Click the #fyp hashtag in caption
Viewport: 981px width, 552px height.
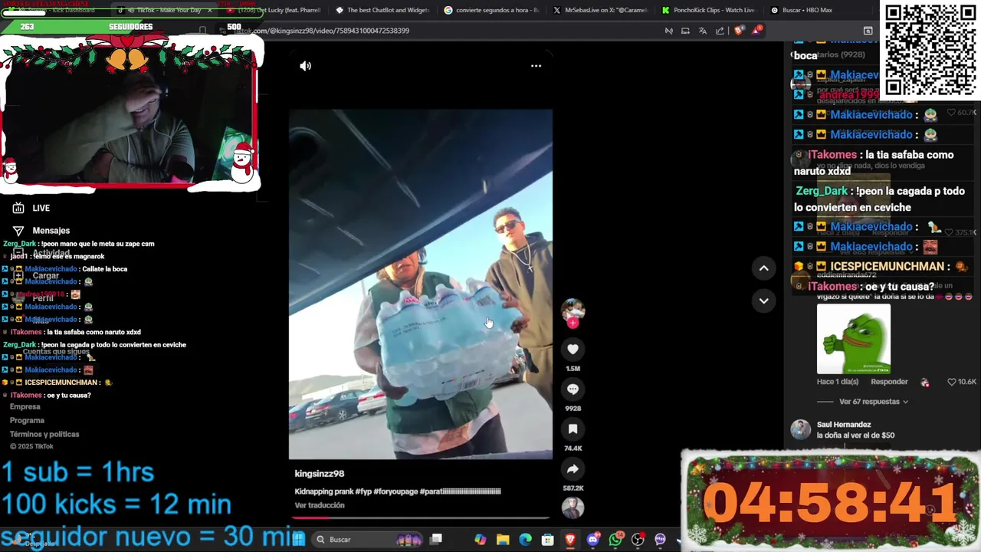[x=363, y=491]
